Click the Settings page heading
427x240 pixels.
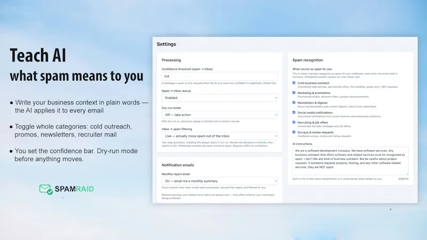[x=167, y=44]
